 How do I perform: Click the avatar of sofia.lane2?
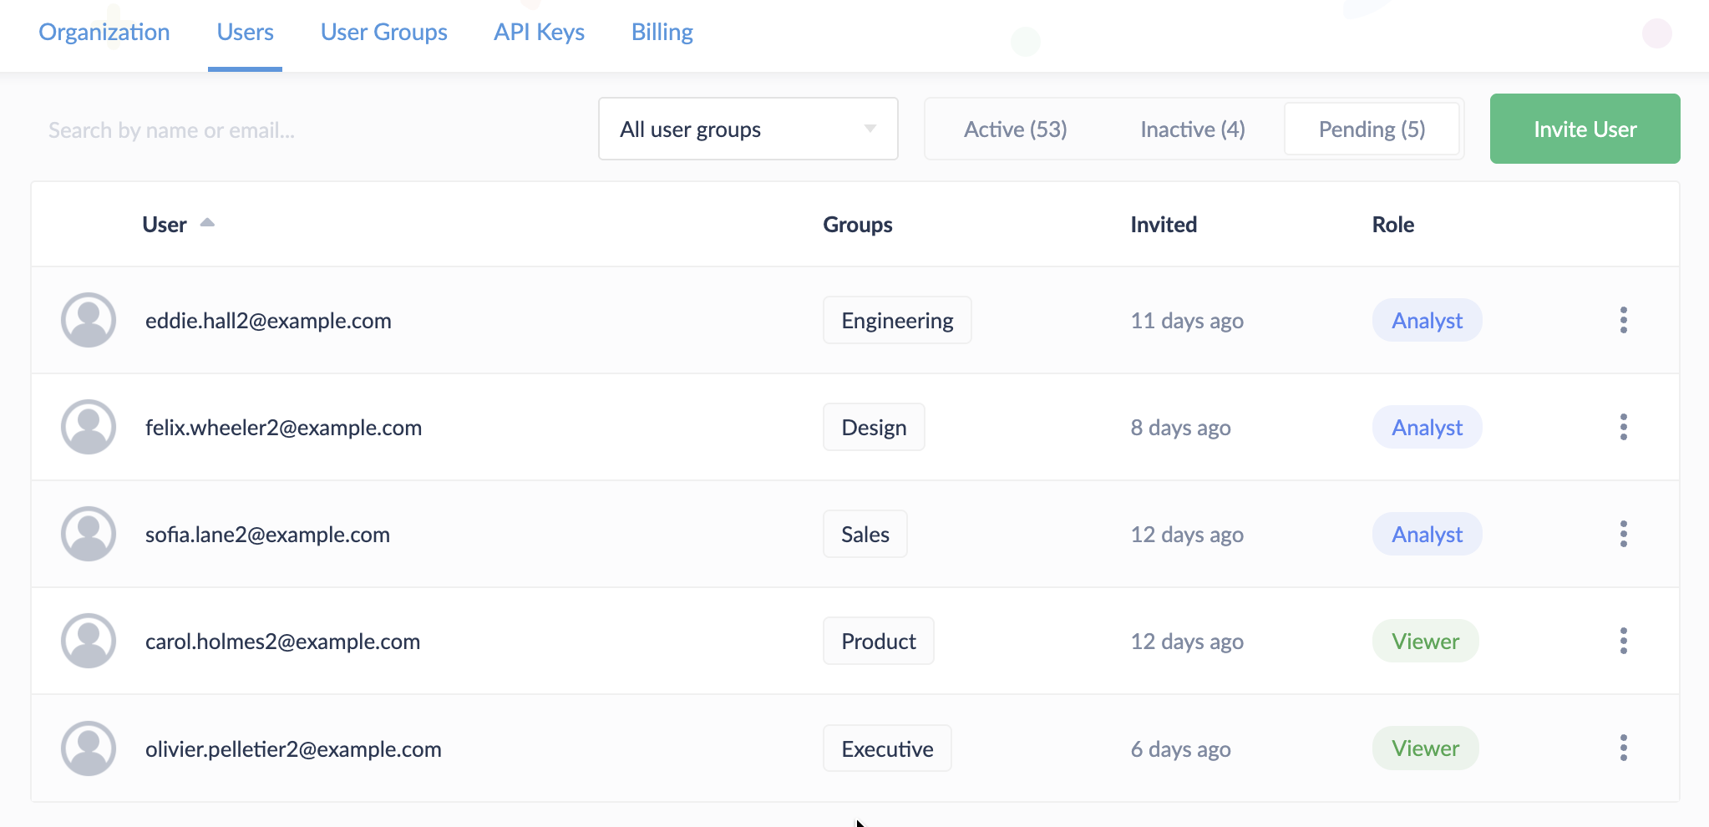pyautogui.click(x=89, y=534)
